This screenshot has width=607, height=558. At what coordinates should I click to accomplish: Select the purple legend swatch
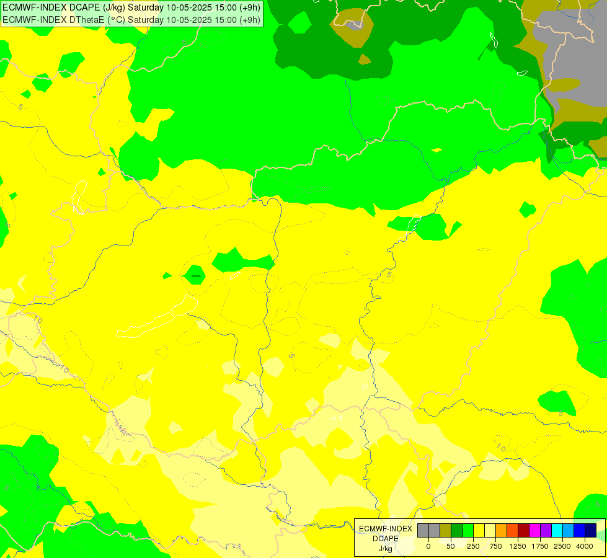click(x=546, y=531)
